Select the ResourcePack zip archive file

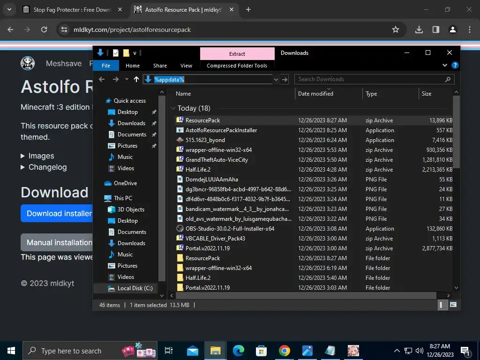pyautogui.click(x=314, y=120)
